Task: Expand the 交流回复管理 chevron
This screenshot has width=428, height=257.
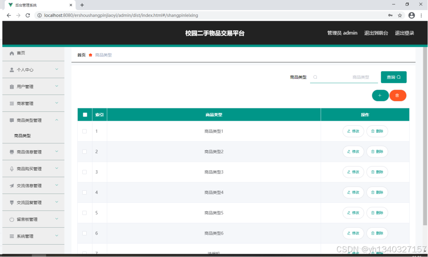Action: (57, 202)
